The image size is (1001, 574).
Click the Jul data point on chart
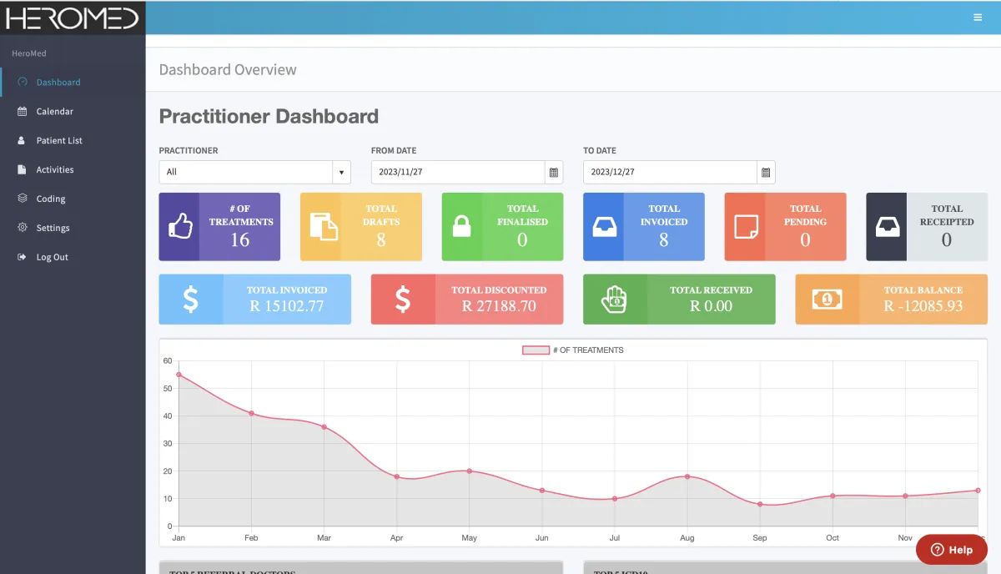(x=615, y=499)
